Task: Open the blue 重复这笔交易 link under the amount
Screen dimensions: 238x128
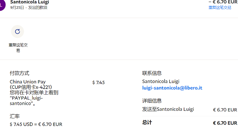Action: point(220,7)
